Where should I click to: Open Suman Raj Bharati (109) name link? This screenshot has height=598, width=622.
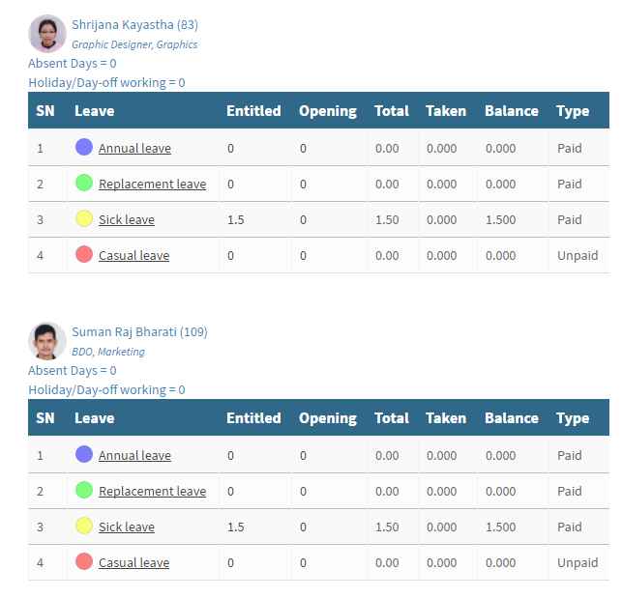[x=139, y=331]
